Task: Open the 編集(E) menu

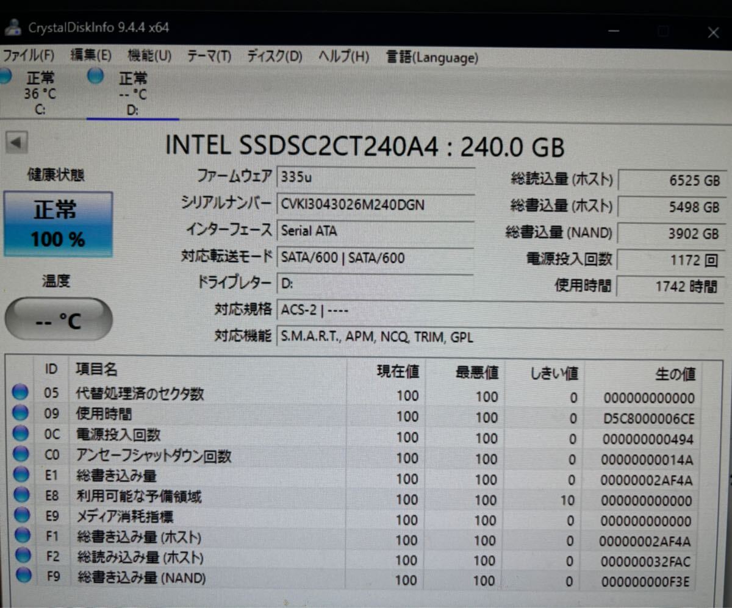Action: click(90, 56)
